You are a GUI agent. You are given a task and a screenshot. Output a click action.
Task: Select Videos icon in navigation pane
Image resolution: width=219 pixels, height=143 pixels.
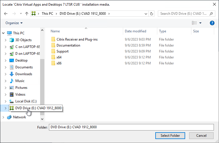pos(12,94)
